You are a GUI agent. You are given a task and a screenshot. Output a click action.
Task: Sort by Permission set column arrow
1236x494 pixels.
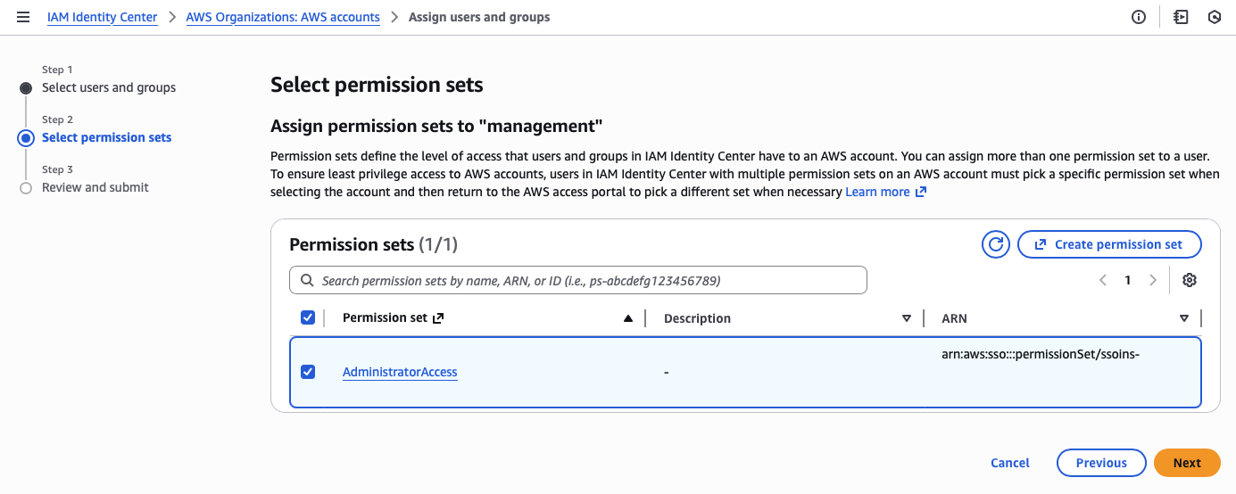[628, 318]
